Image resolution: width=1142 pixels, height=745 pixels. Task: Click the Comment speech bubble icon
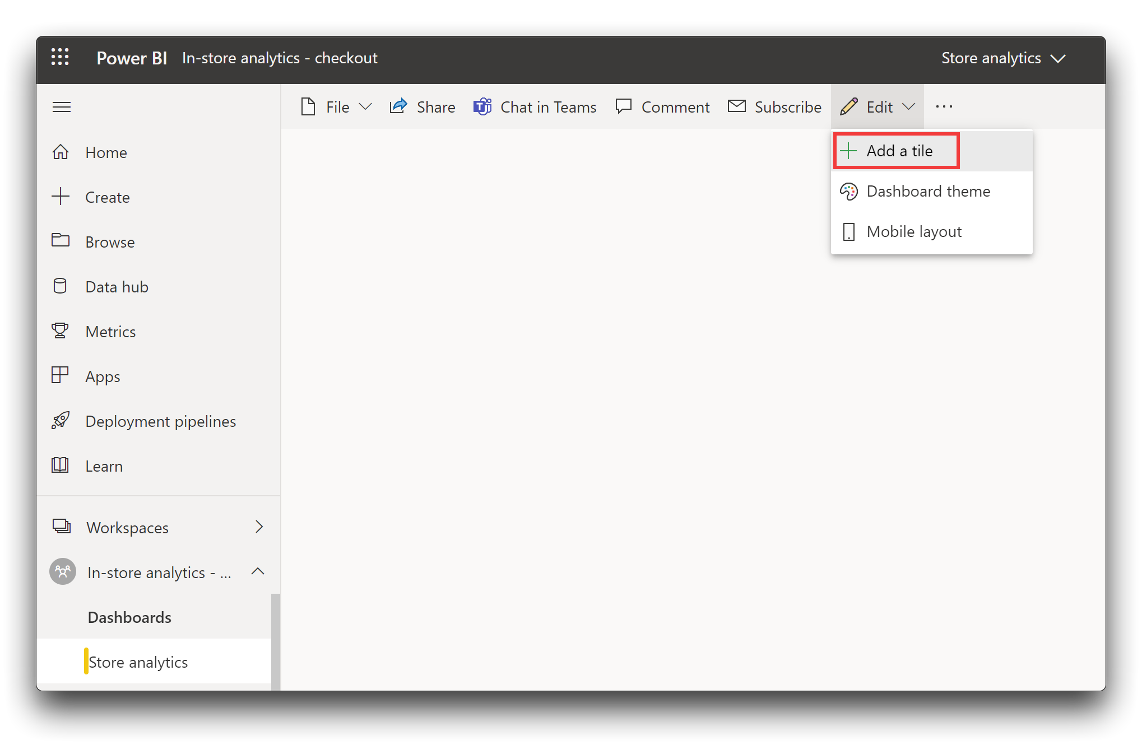624,106
